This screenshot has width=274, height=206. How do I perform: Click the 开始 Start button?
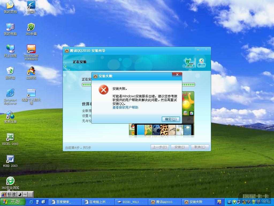pos(13,202)
